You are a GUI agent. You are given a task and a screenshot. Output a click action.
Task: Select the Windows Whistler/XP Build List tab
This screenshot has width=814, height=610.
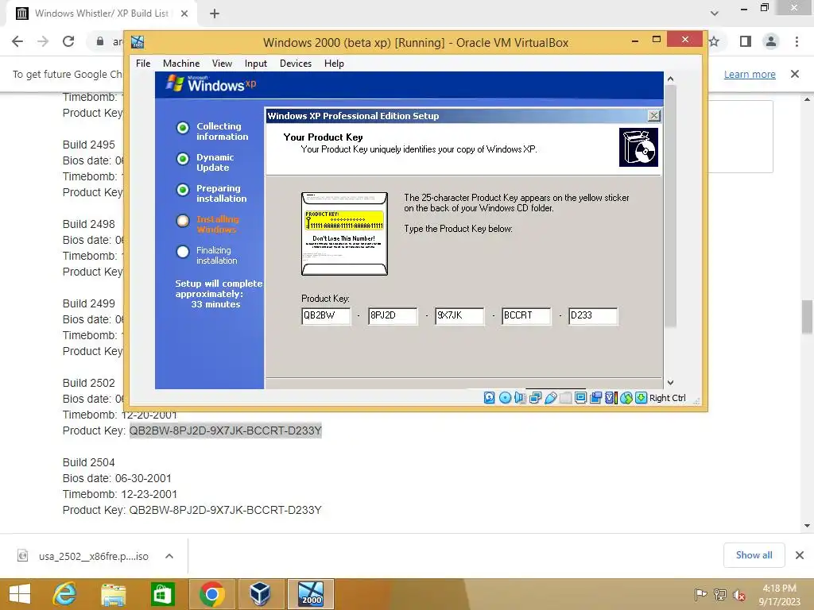coord(101,14)
